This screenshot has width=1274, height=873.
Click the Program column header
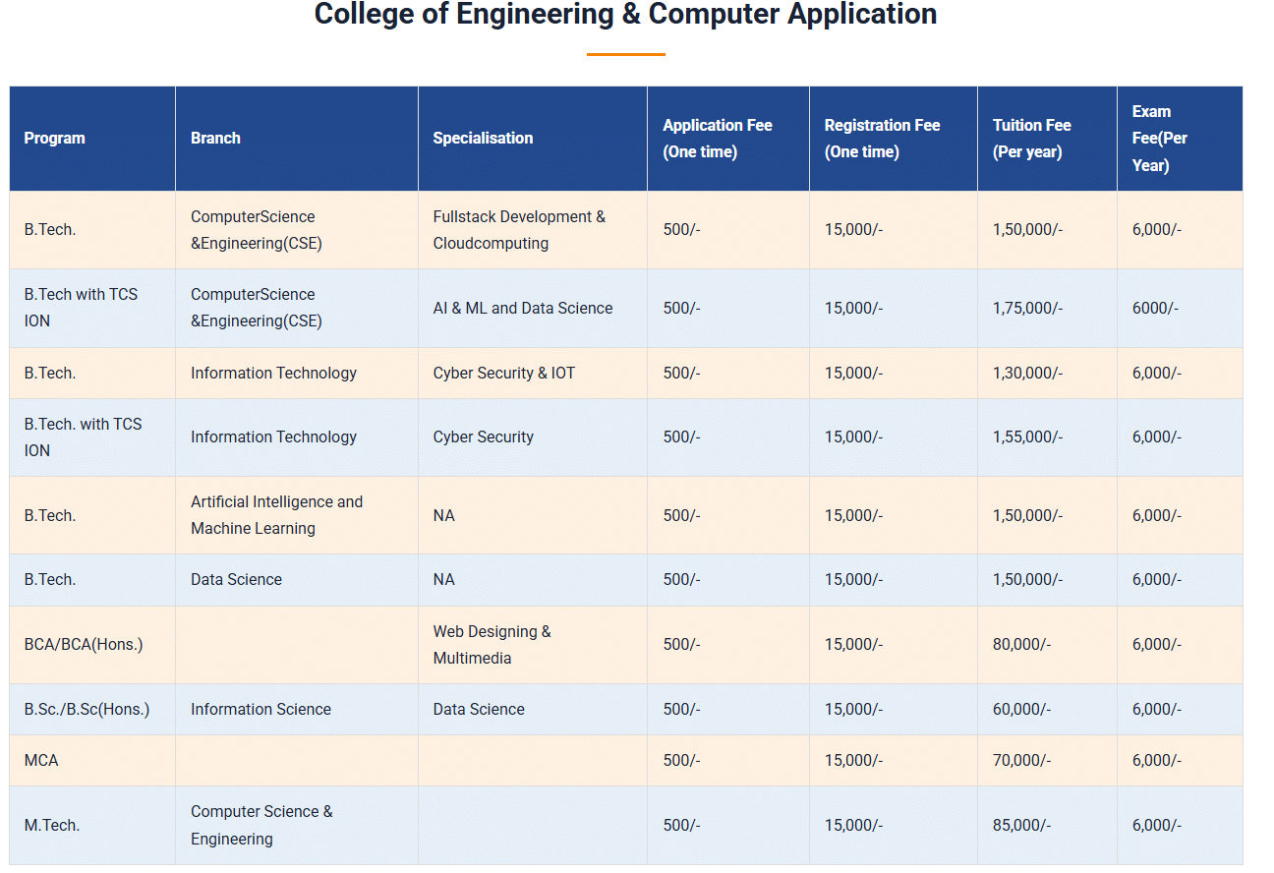(x=55, y=139)
